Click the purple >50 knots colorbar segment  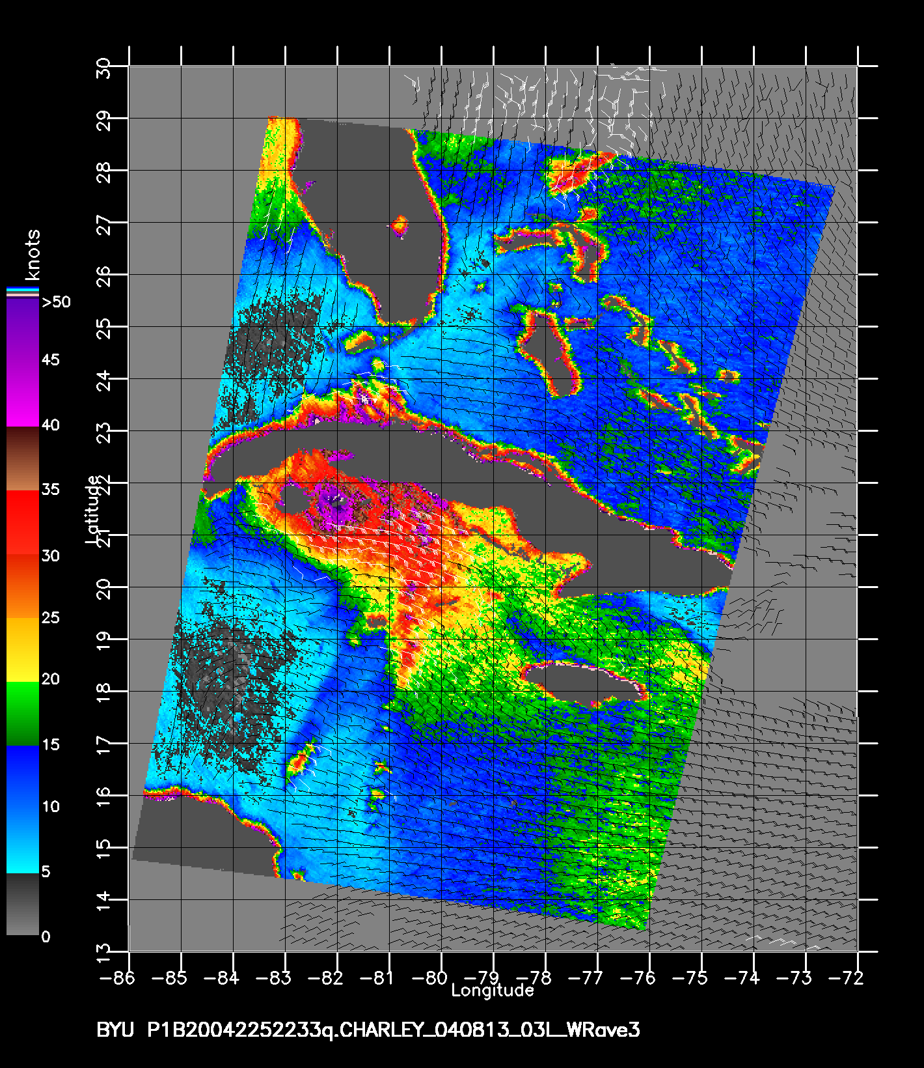(x=23, y=331)
